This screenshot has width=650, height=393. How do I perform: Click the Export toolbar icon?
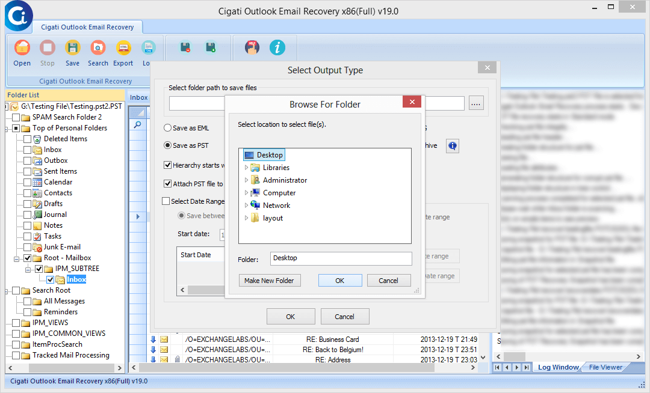(123, 47)
